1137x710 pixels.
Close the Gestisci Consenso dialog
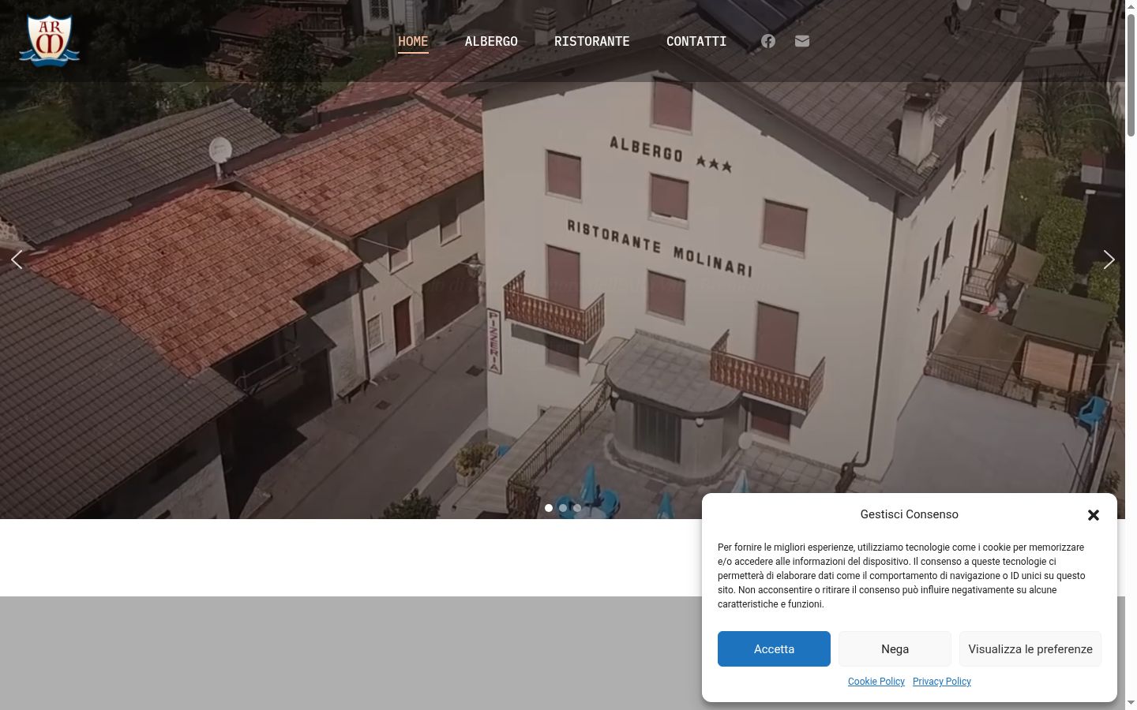pyautogui.click(x=1094, y=515)
